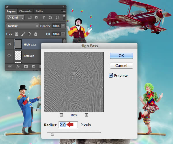Lock image pixels with brush icon
173x144 pixels.
[x=23, y=34]
